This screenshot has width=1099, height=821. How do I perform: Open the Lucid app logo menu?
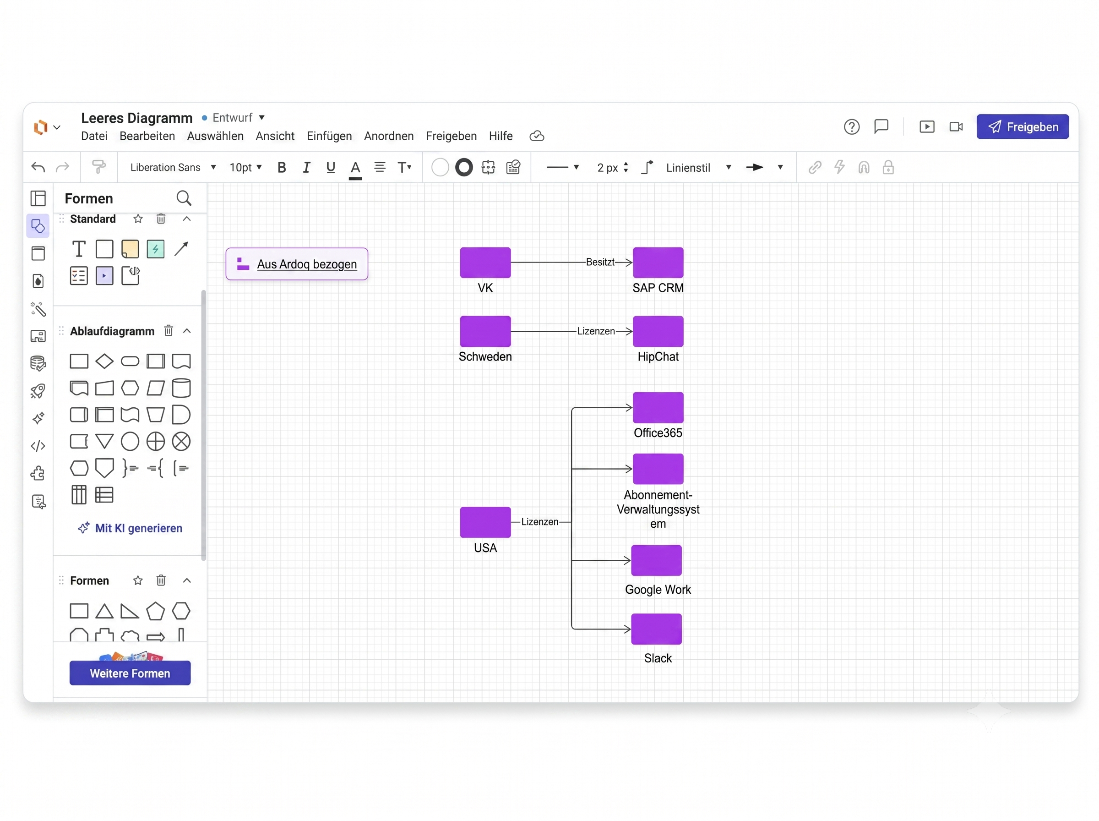coord(47,127)
